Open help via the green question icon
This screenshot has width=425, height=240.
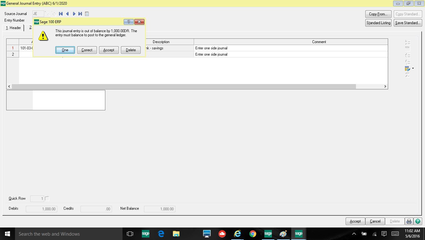click(418, 221)
